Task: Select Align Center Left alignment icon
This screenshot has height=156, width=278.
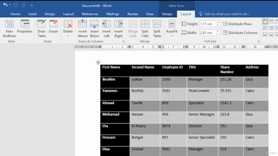Action: click(265, 28)
